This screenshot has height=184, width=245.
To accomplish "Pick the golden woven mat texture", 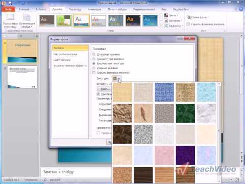I will coord(185,92).
